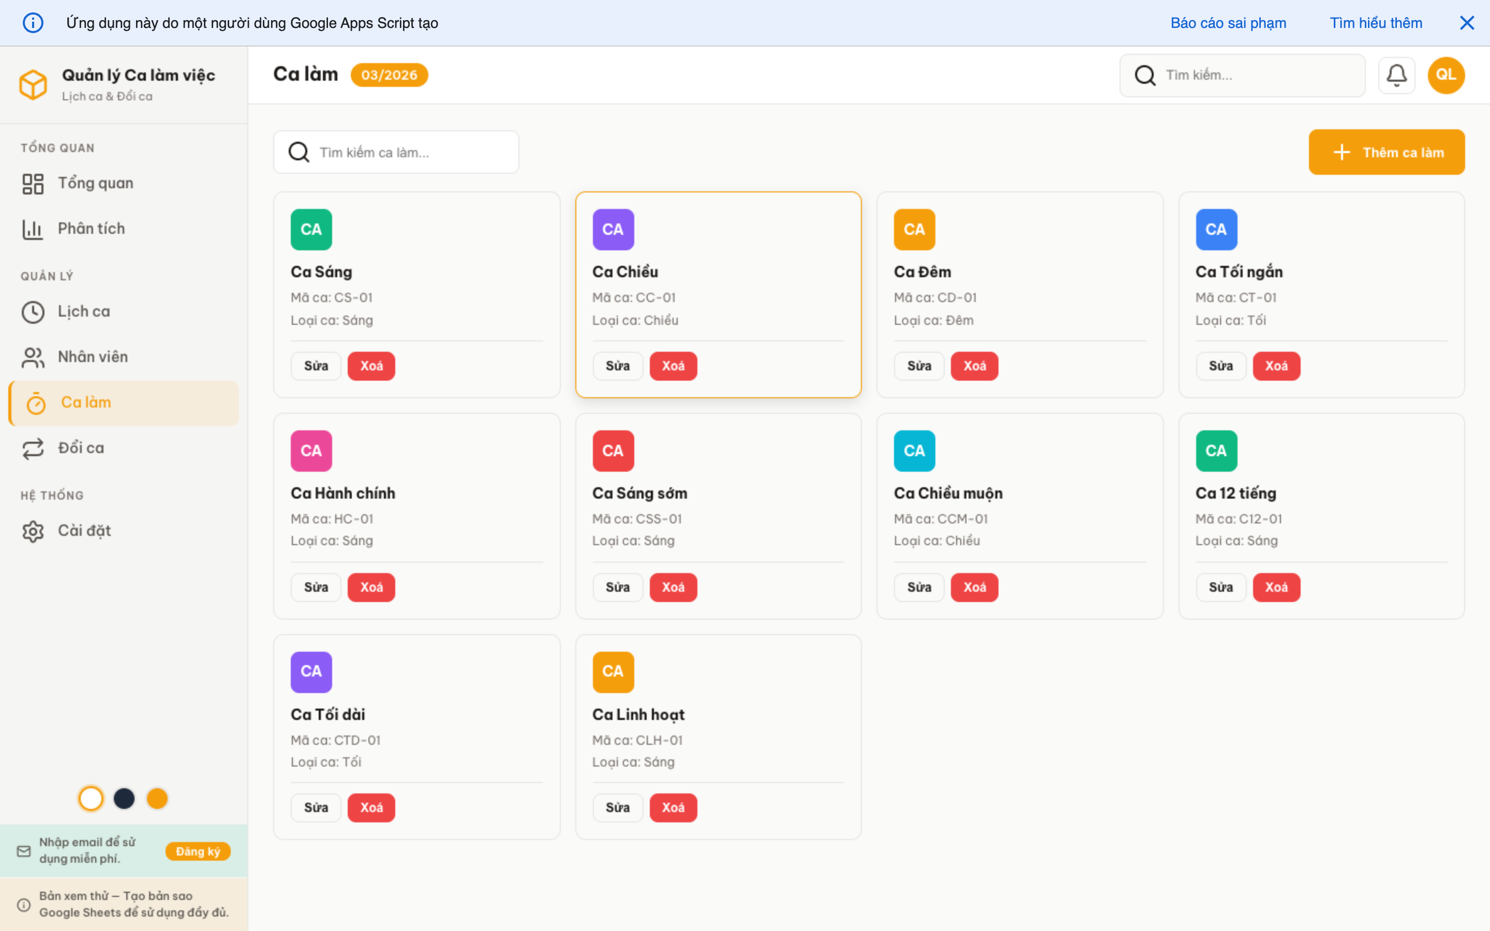Click the notification bell icon

[1396, 75]
